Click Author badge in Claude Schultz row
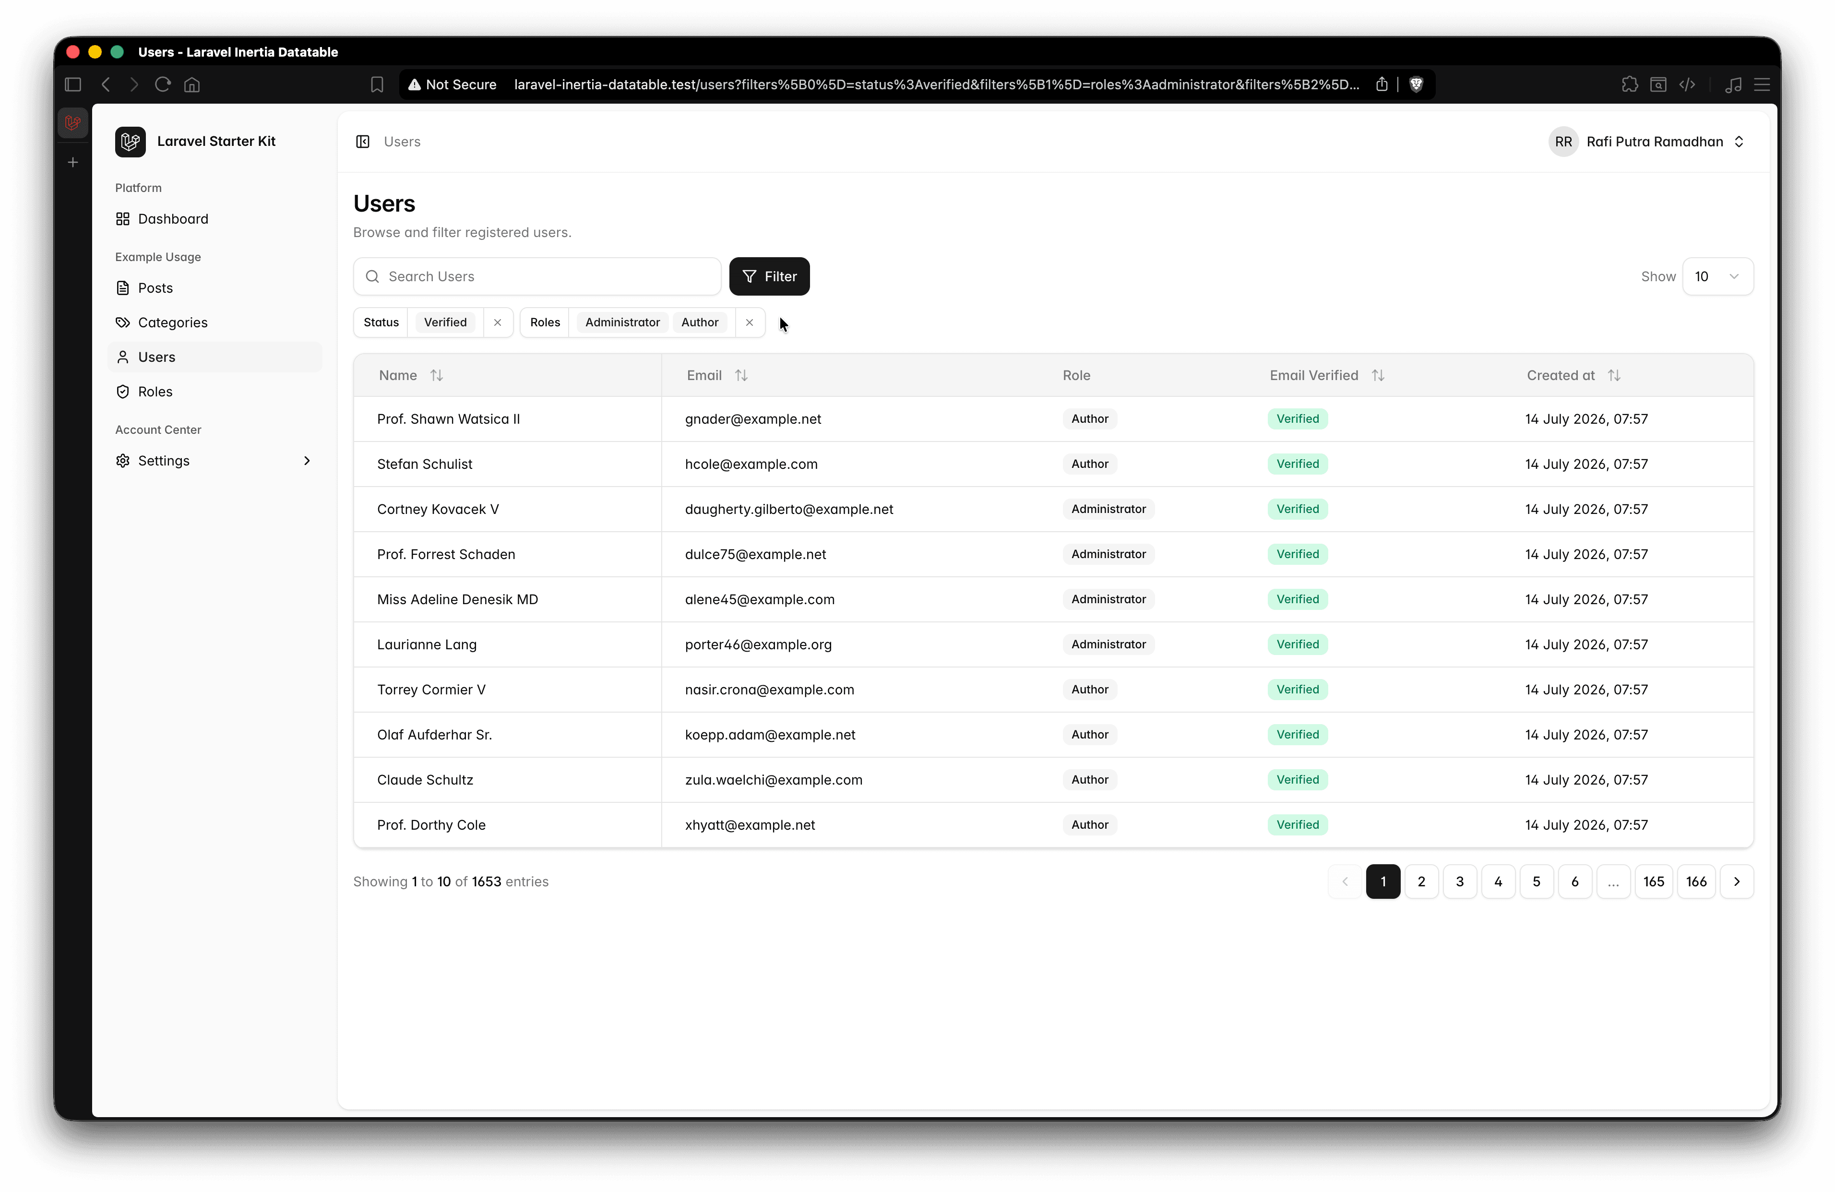 (x=1089, y=779)
